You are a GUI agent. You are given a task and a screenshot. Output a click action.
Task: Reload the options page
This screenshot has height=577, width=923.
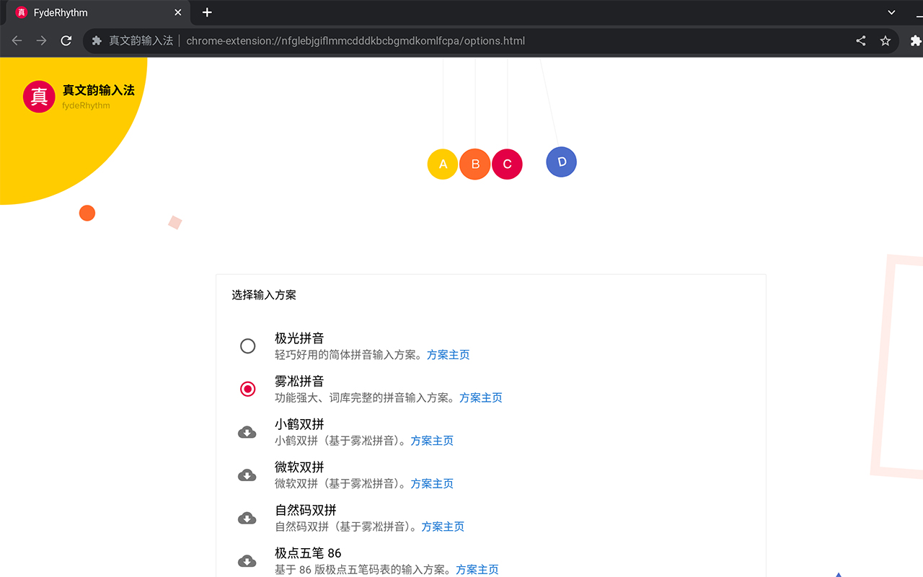(66, 41)
